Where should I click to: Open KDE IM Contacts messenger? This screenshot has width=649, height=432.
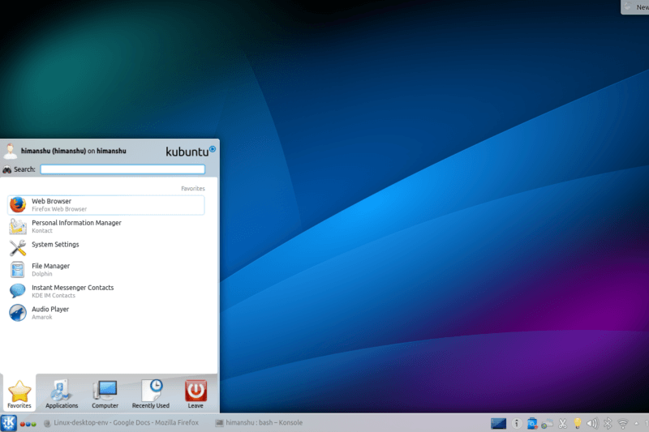pos(106,291)
